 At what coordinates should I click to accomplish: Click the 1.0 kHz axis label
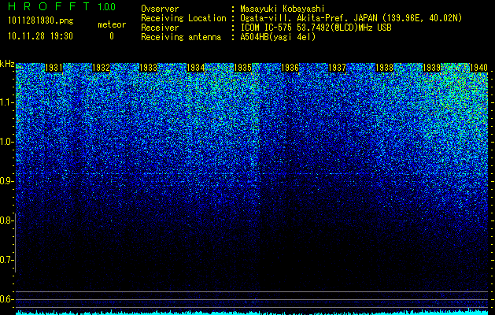(x=6, y=142)
